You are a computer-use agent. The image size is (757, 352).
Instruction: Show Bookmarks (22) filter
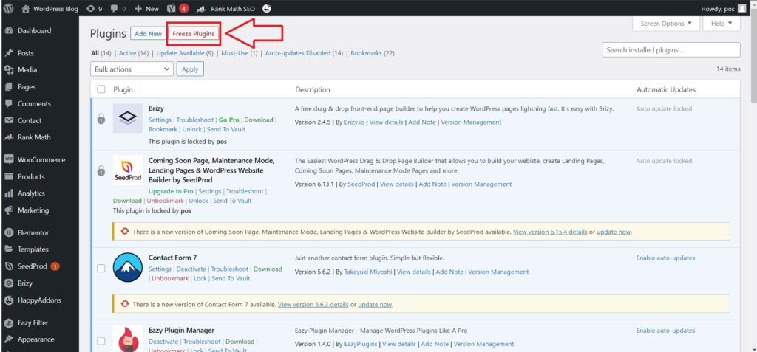(373, 53)
